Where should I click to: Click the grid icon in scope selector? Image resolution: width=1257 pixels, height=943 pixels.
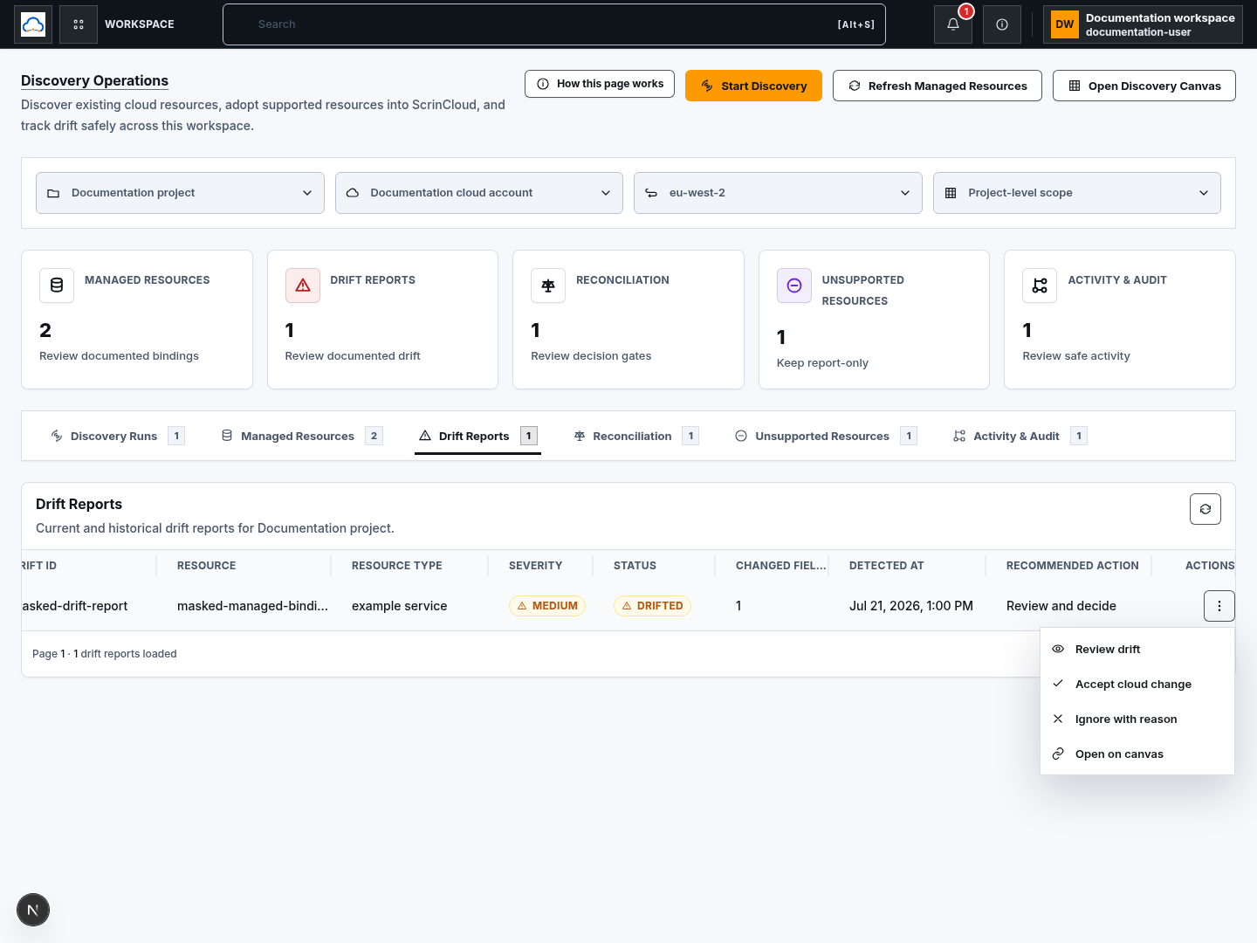point(951,193)
